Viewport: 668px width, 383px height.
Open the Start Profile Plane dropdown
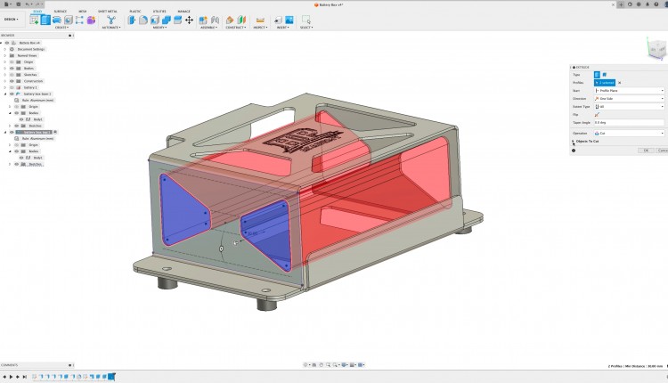click(629, 91)
